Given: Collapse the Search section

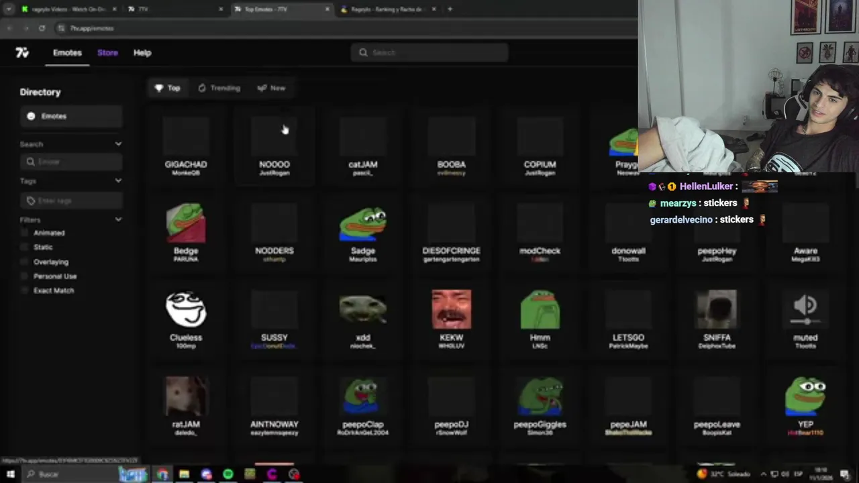Looking at the screenshot, I should pyautogui.click(x=118, y=144).
